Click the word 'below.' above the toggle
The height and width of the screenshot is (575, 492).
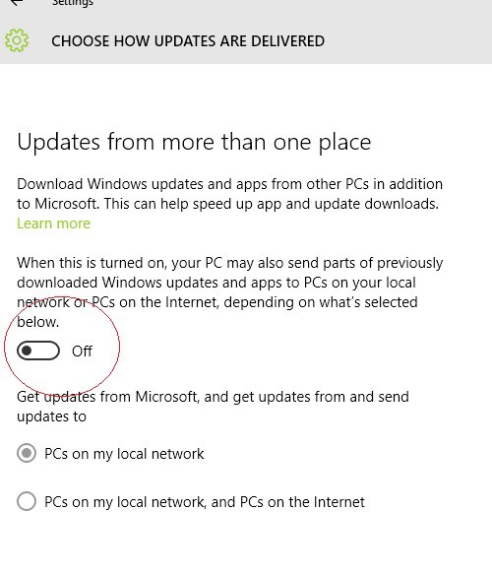(x=37, y=322)
